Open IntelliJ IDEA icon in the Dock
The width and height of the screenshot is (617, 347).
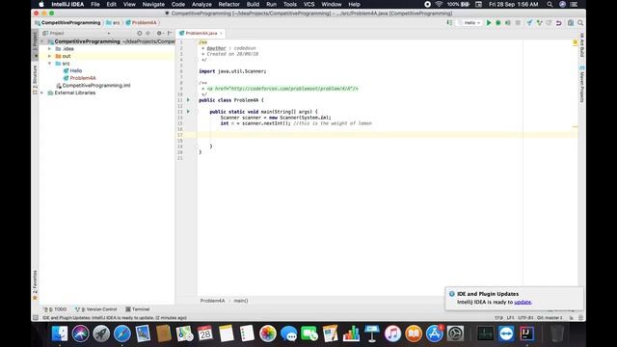pyautogui.click(x=527, y=334)
